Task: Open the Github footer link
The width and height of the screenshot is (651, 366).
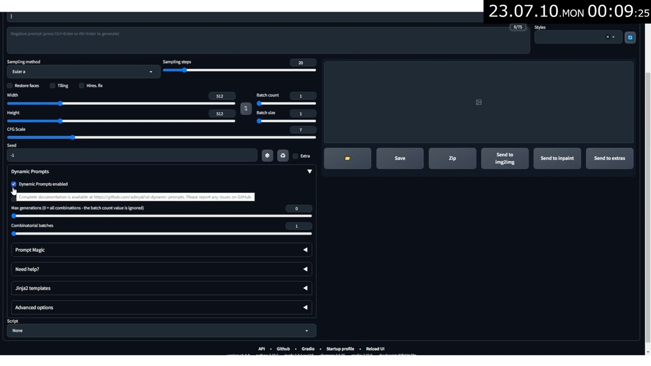Action: (283, 349)
